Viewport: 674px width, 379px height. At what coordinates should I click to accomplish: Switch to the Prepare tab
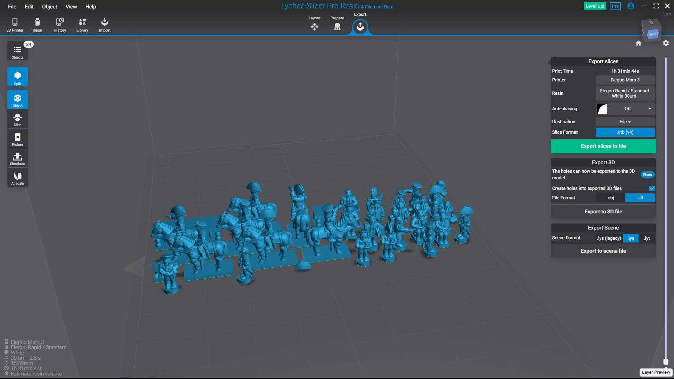point(337,24)
